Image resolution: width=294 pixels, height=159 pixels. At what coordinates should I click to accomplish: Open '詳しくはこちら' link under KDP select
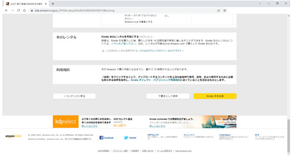(x=90, y=126)
